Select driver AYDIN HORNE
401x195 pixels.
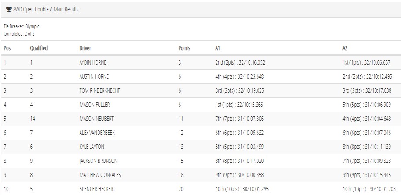(93, 62)
